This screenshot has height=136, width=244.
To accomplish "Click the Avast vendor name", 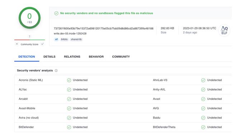I will pos(156,99).
